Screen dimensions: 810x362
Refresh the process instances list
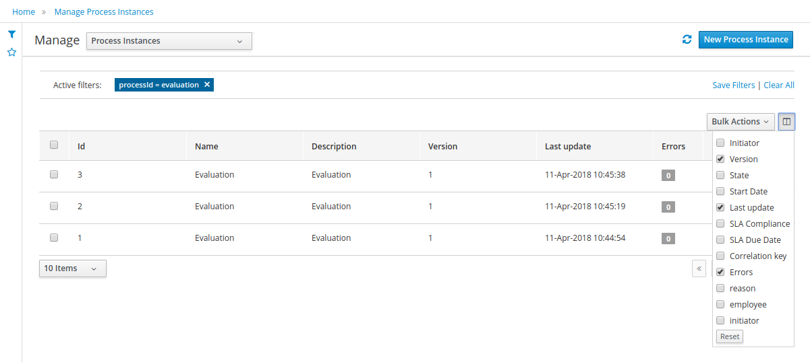[687, 40]
